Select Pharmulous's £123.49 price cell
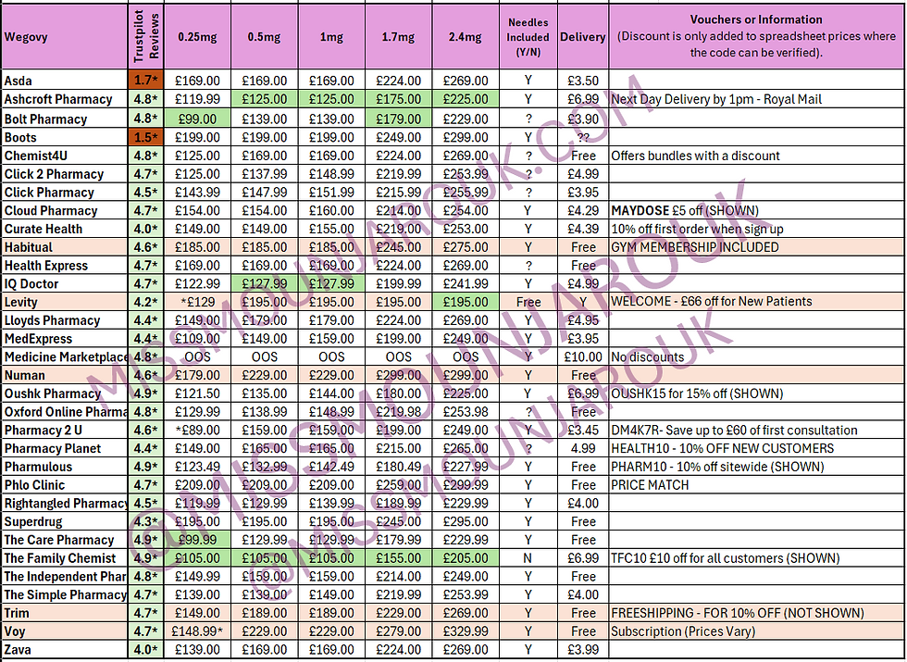907x662 pixels. pyautogui.click(x=197, y=467)
